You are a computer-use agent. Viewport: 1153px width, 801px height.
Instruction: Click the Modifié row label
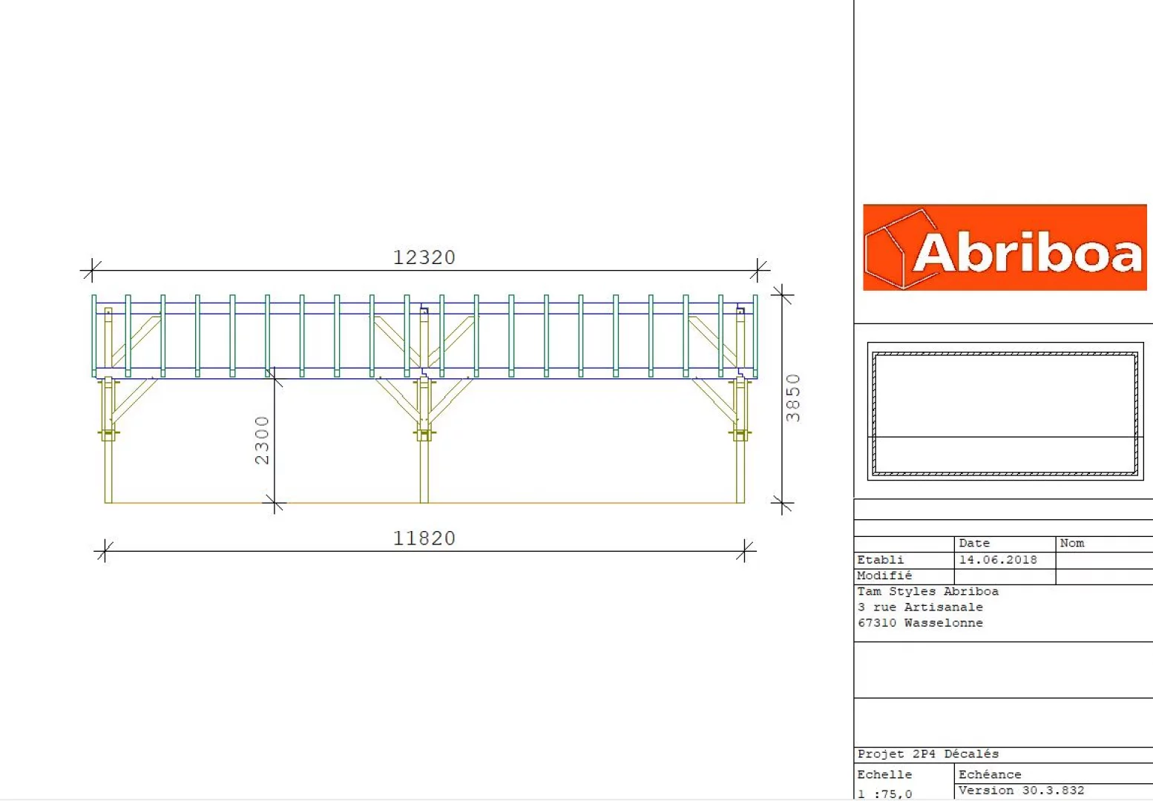(x=884, y=576)
